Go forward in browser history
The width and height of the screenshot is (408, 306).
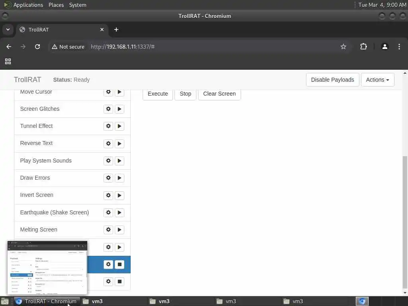point(23,47)
